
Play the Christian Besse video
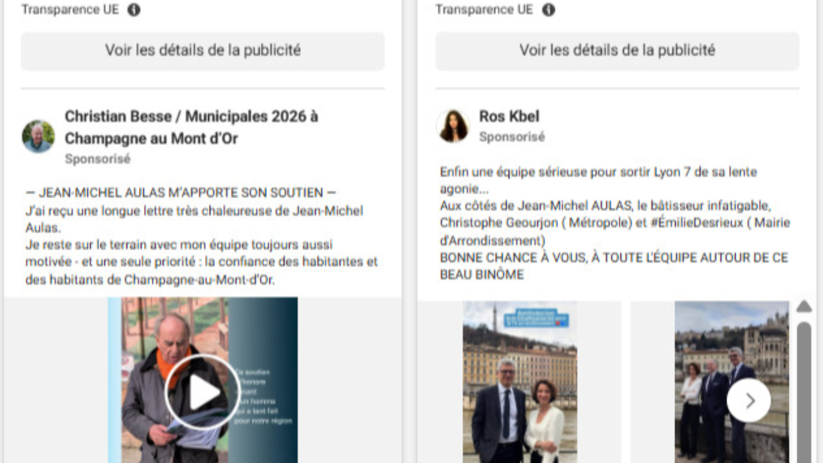click(203, 392)
